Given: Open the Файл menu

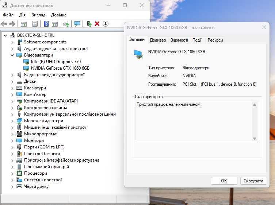Looking at the screenshot, I should tap(8, 15).
